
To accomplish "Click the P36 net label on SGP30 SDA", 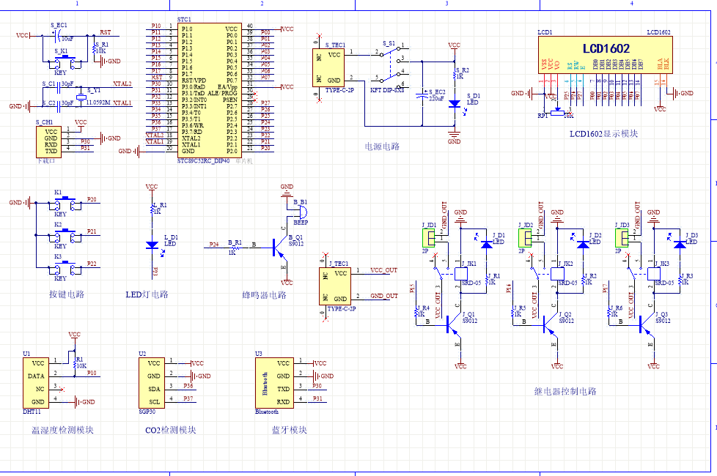I will click(x=188, y=386).
